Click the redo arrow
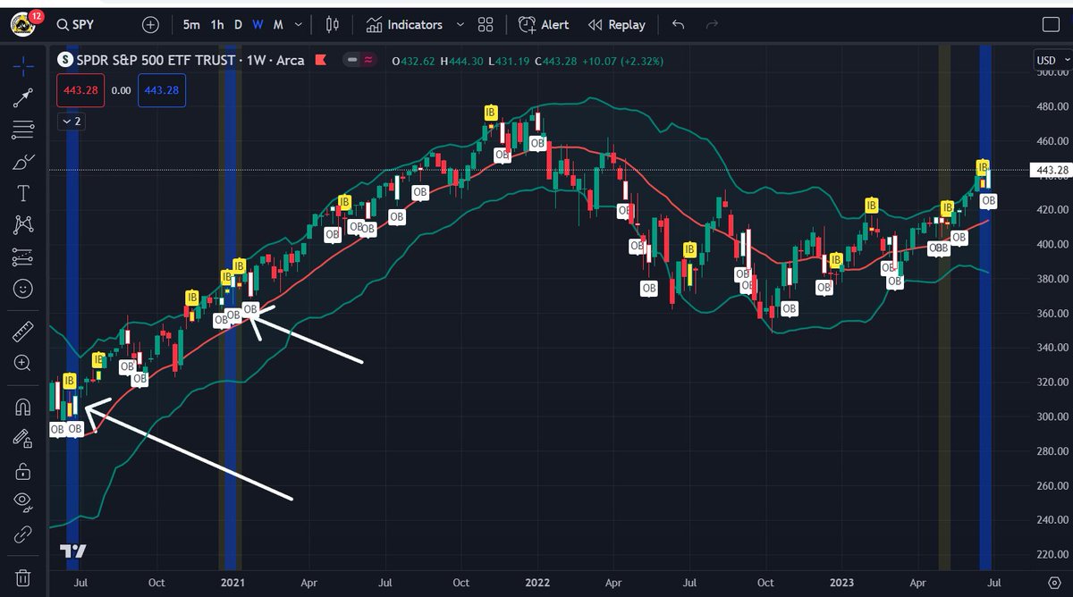 click(x=713, y=25)
